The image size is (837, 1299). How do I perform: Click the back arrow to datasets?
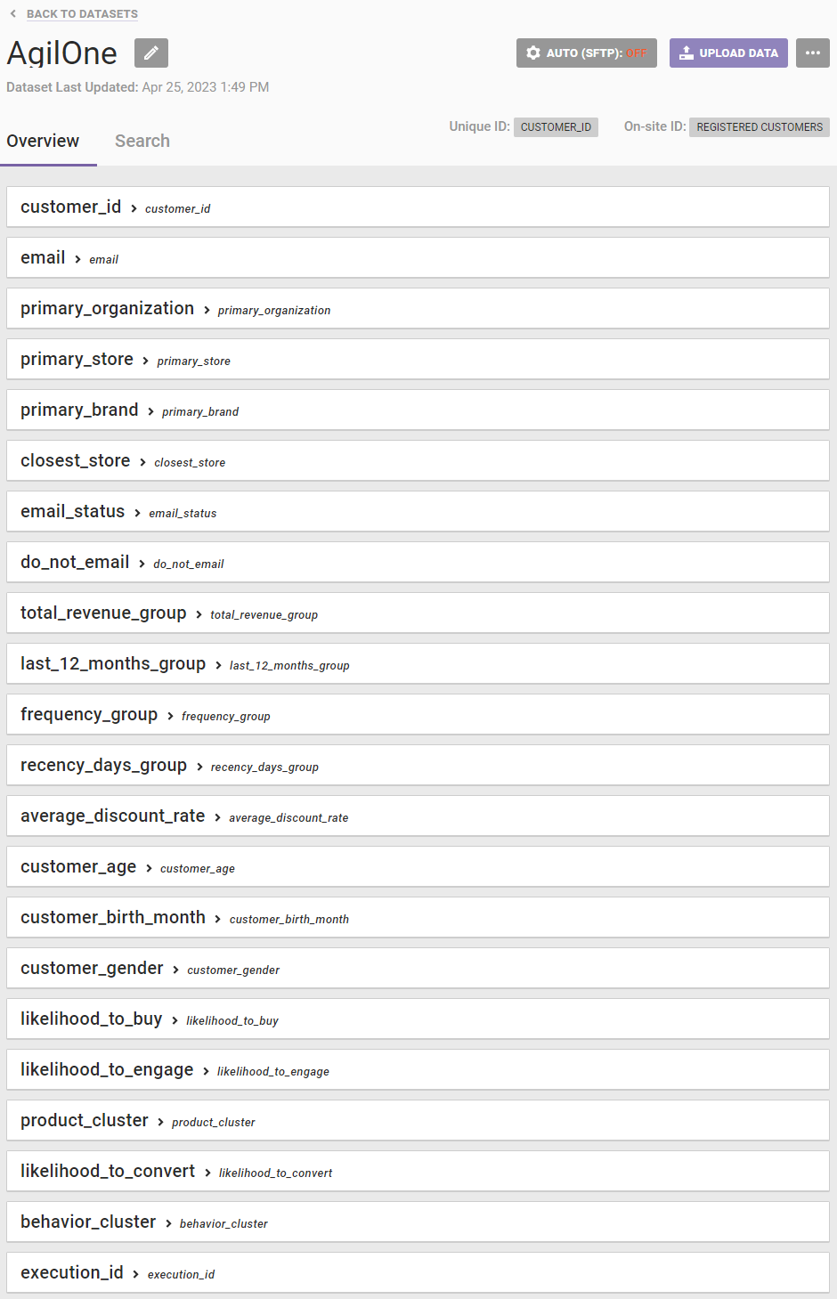pyautogui.click(x=13, y=13)
